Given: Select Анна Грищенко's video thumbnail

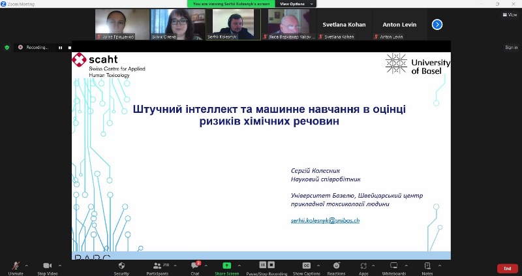Looking at the screenshot, I should point(122,25).
